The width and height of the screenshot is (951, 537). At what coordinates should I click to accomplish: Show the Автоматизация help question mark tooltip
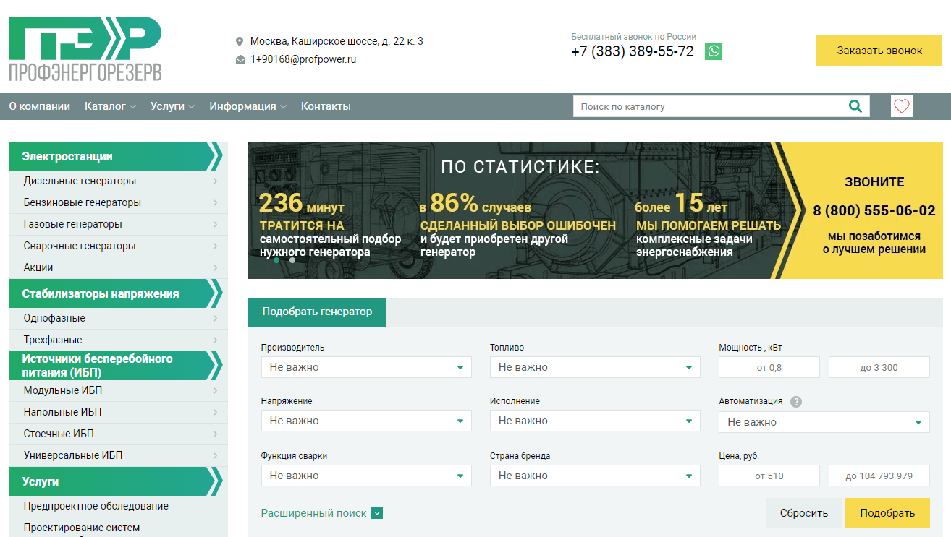tap(796, 401)
